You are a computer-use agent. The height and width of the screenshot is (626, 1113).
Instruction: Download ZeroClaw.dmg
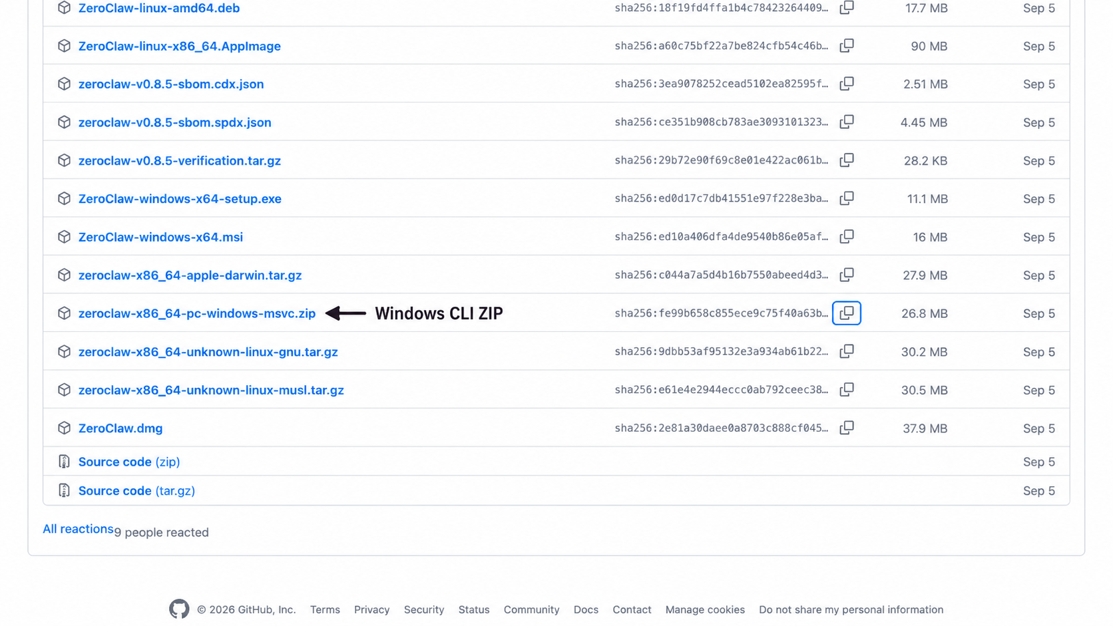click(120, 428)
